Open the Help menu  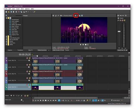click(x=32, y=9)
